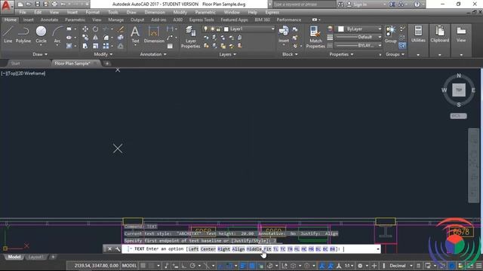
Task: Select the Scale tool in Modify panel
Action: coord(96,46)
